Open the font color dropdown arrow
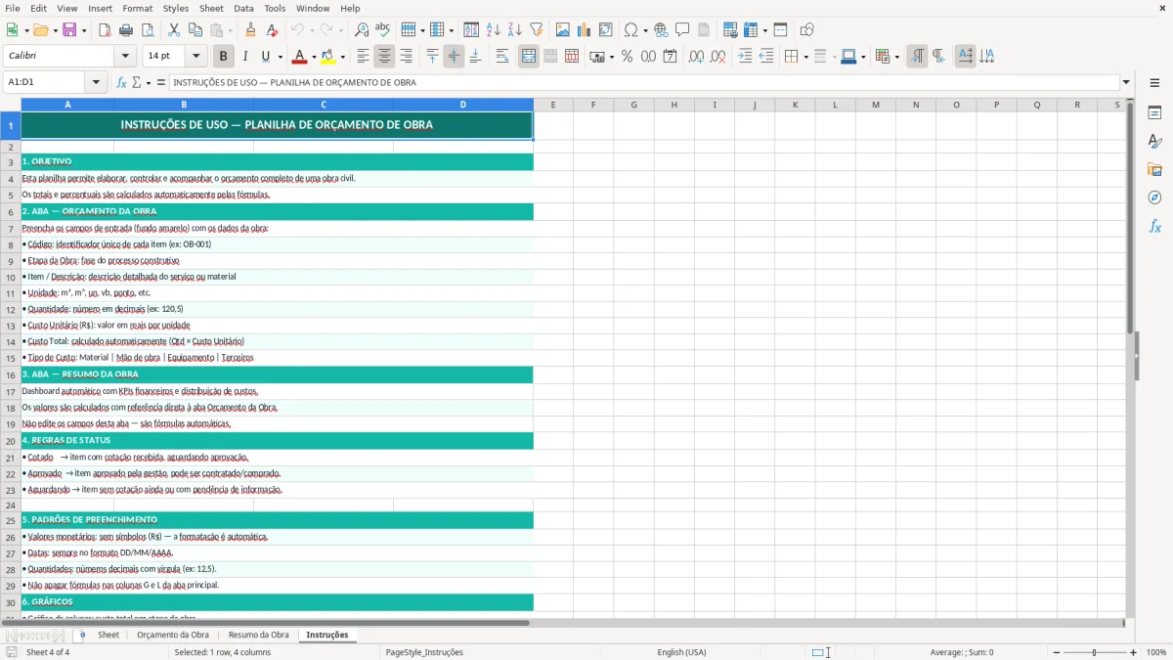The width and height of the screenshot is (1173, 660). coord(315,57)
